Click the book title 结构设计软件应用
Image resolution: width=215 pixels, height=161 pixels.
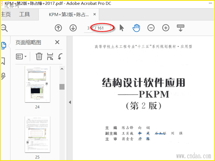tap(144, 83)
